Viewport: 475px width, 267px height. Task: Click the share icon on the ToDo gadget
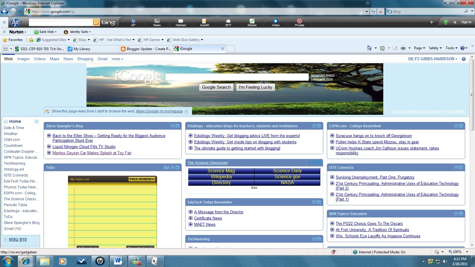pyautogui.click(x=166, y=168)
